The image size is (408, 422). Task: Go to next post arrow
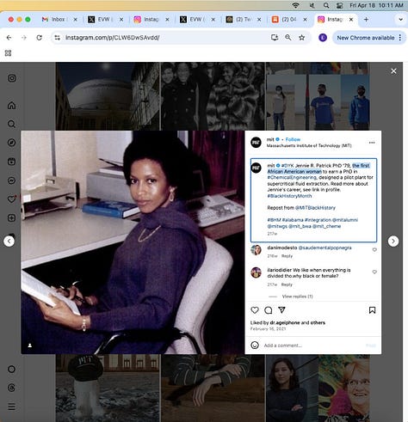(393, 242)
